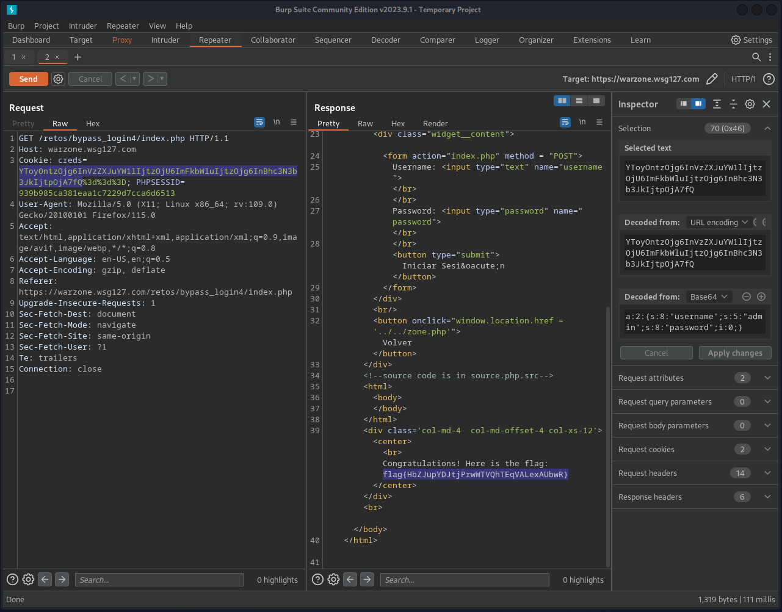The width and height of the screenshot is (782, 612).
Task: Open the Repeater help question mark icon
Action: point(769,79)
